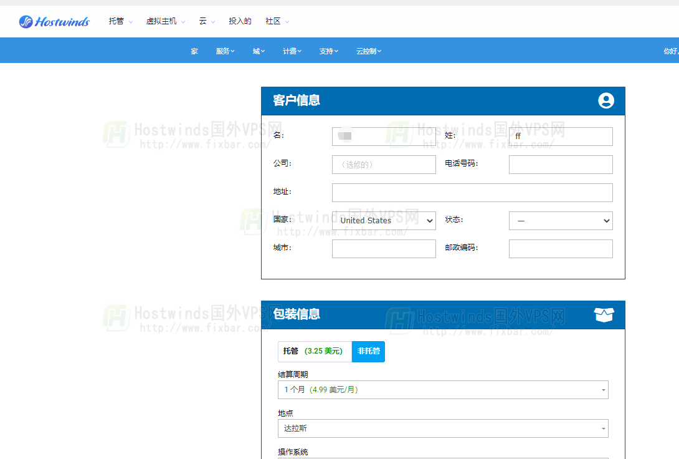
Task: Open the 社区 top menu
Action: [277, 21]
